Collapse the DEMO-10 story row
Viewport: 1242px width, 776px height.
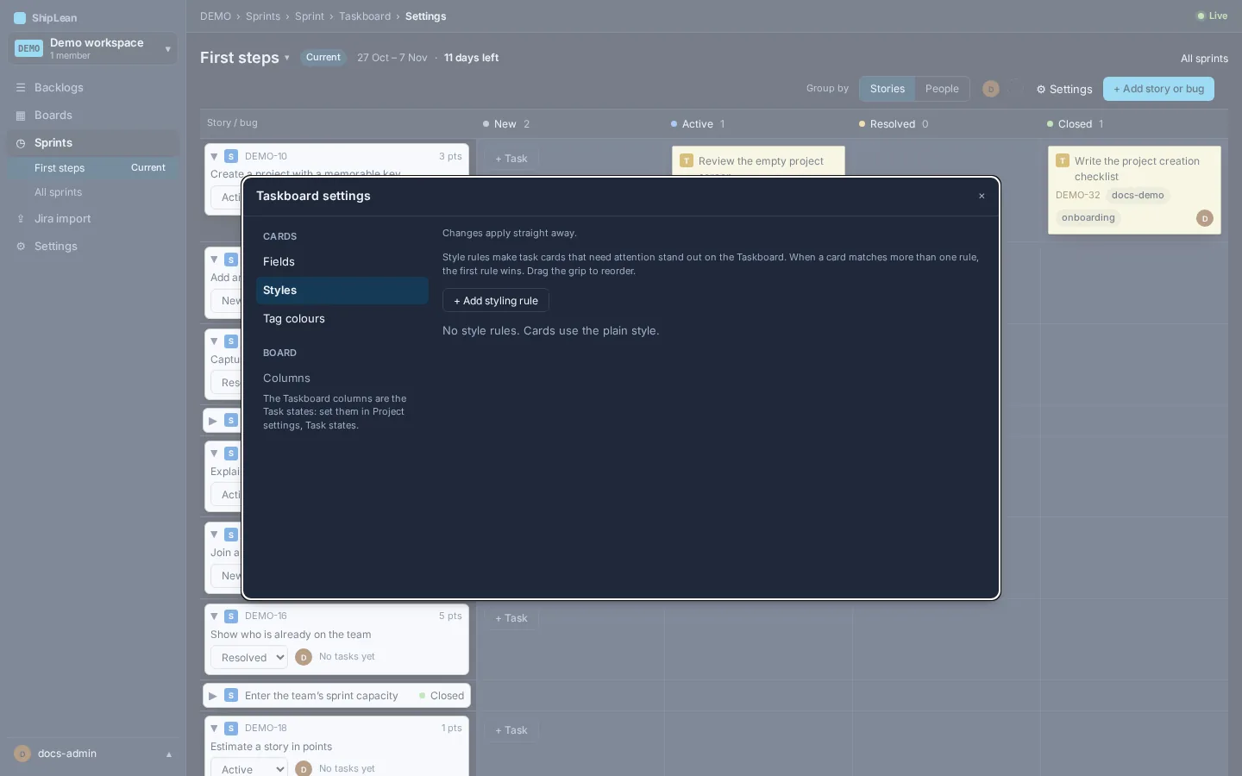pos(214,156)
